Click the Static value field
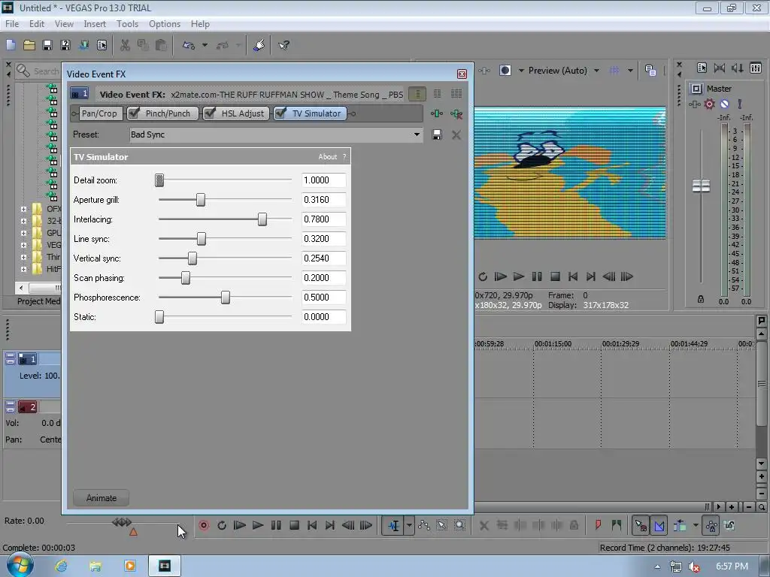770x577 pixels. point(323,317)
